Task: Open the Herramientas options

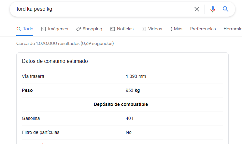Action: (233, 29)
